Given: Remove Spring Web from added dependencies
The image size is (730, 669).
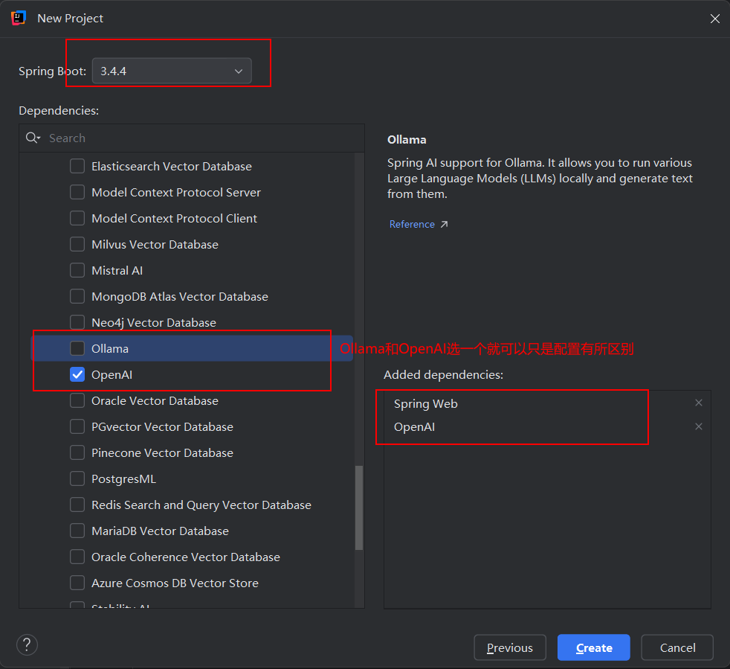Looking at the screenshot, I should point(698,403).
